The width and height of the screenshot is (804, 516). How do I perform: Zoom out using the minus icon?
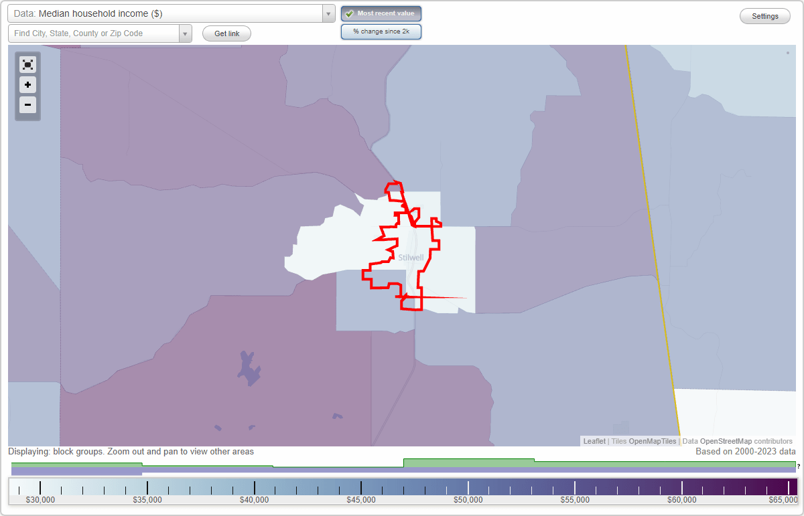tap(27, 104)
